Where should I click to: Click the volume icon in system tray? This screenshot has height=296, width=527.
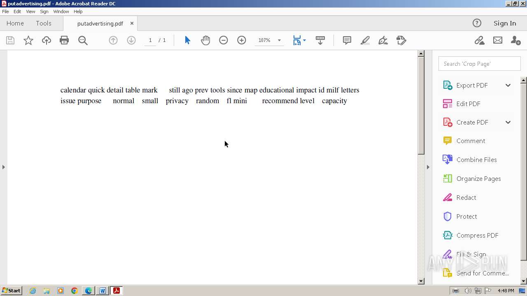tap(468, 291)
